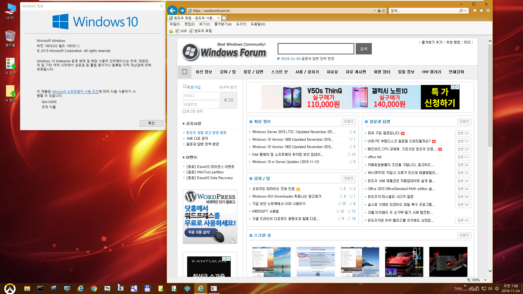Open 'office tab' question post
This screenshot has width=523, height=294.
[x=375, y=157]
